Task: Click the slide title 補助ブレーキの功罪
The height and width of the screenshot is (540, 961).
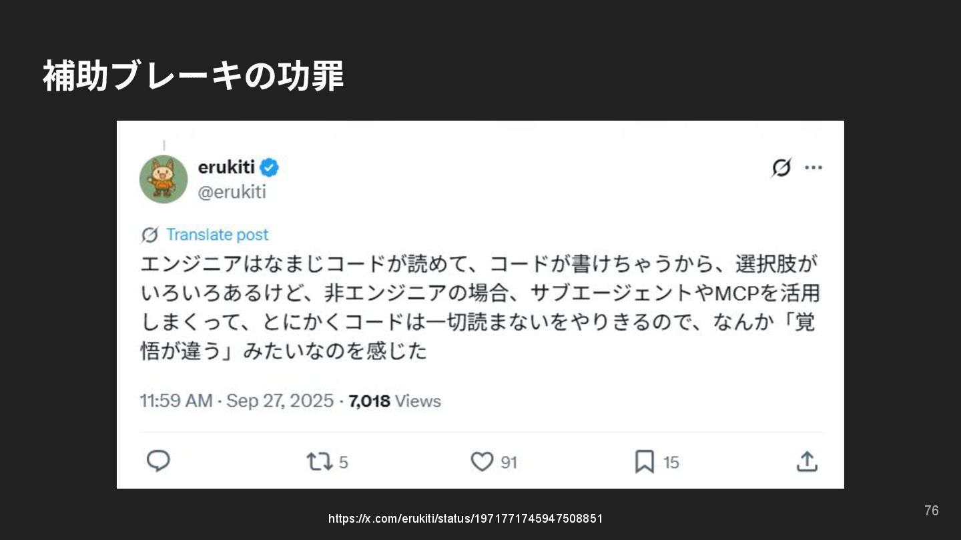Action: click(x=194, y=75)
